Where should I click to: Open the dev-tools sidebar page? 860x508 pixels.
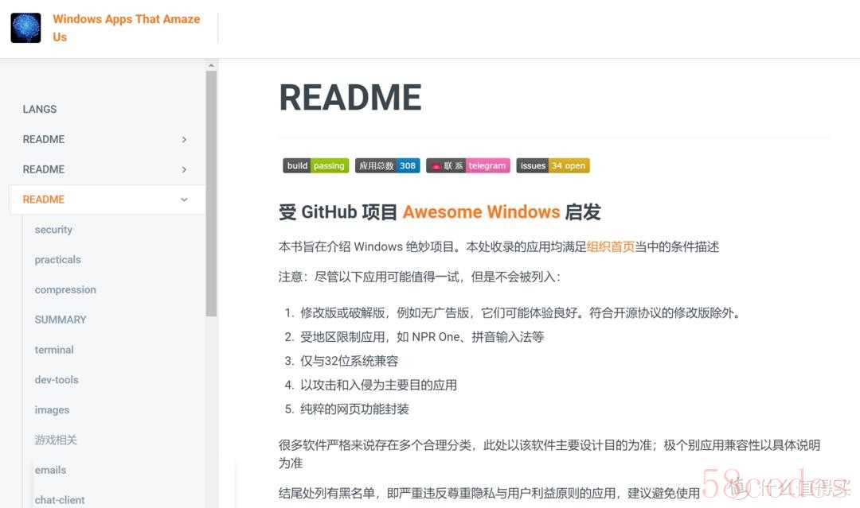point(57,380)
